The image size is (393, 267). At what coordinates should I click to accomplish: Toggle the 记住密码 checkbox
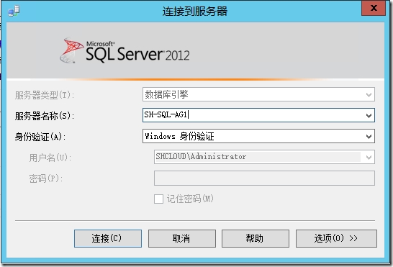(x=158, y=199)
